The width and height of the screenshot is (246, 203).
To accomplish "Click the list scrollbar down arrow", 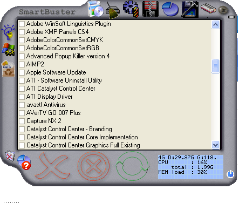I will pos(216,145).
